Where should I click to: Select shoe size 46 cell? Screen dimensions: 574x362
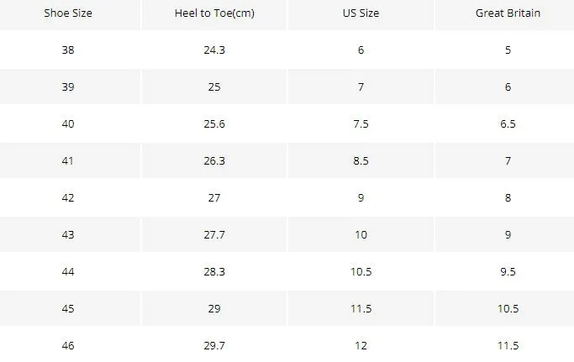pyautogui.click(x=68, y=345)
